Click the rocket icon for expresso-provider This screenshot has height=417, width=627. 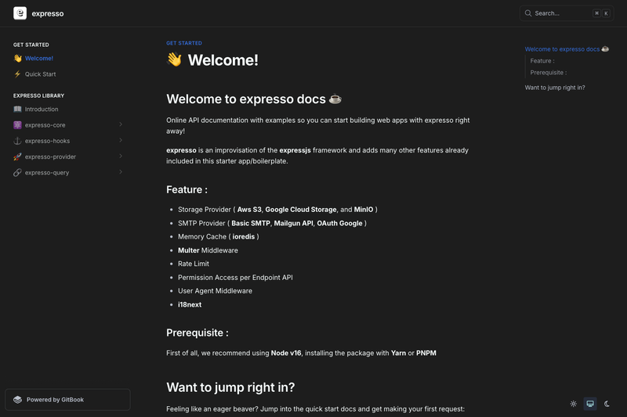pyautogui.click(x=17, y=156)
